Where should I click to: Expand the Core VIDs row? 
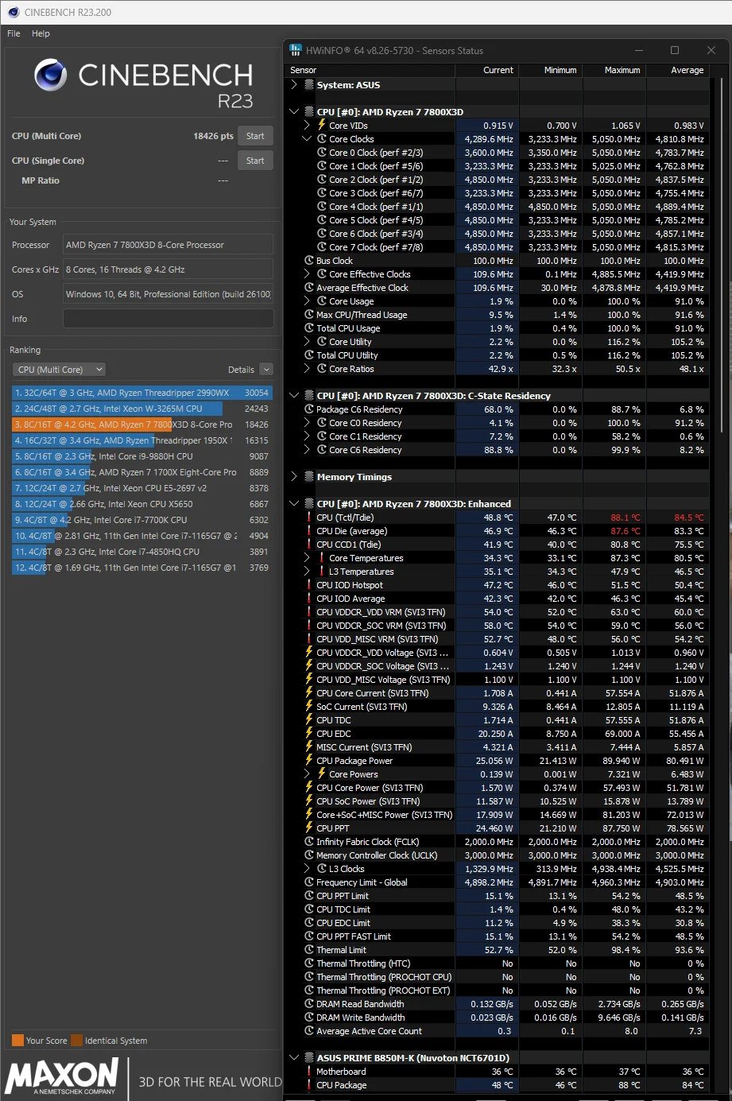307,126
